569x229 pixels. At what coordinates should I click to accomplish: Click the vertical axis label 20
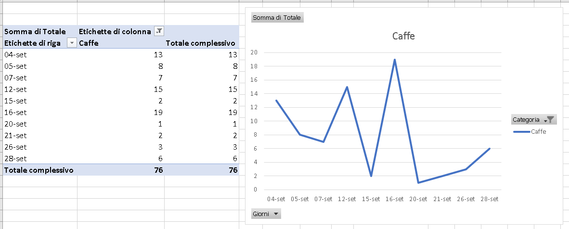pos(254,52)
